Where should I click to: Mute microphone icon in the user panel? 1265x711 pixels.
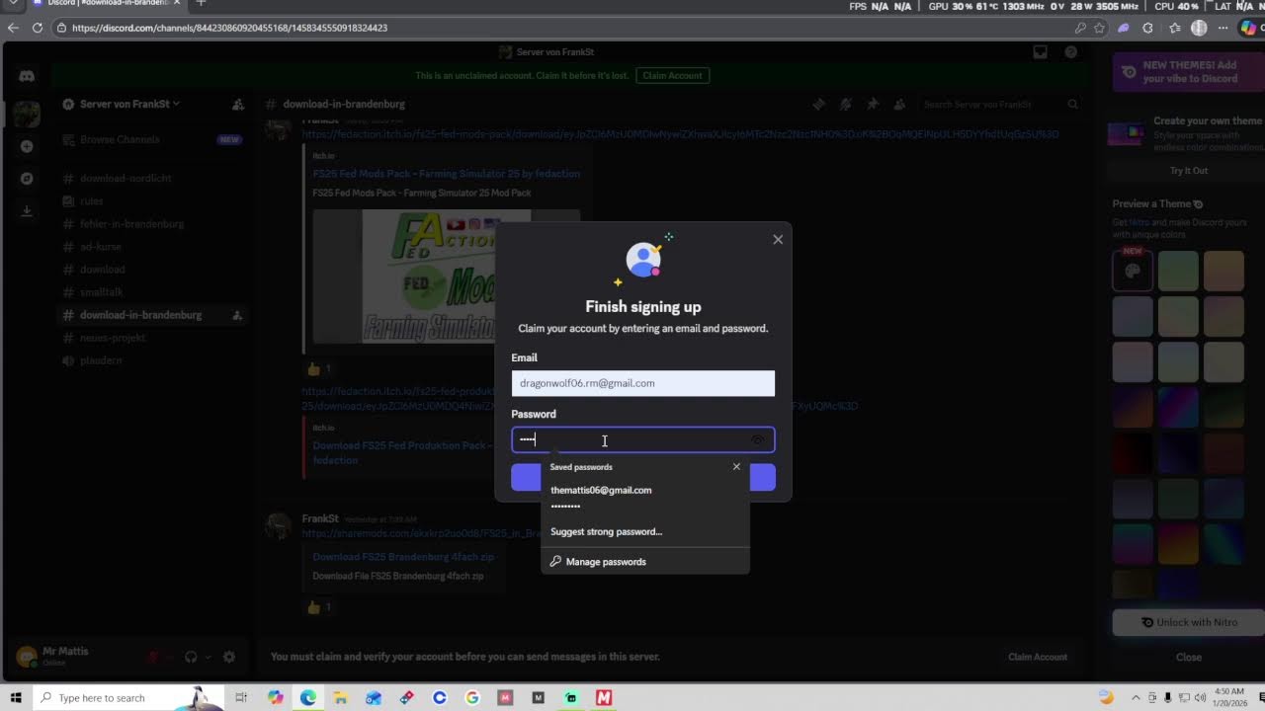[154, 657]
